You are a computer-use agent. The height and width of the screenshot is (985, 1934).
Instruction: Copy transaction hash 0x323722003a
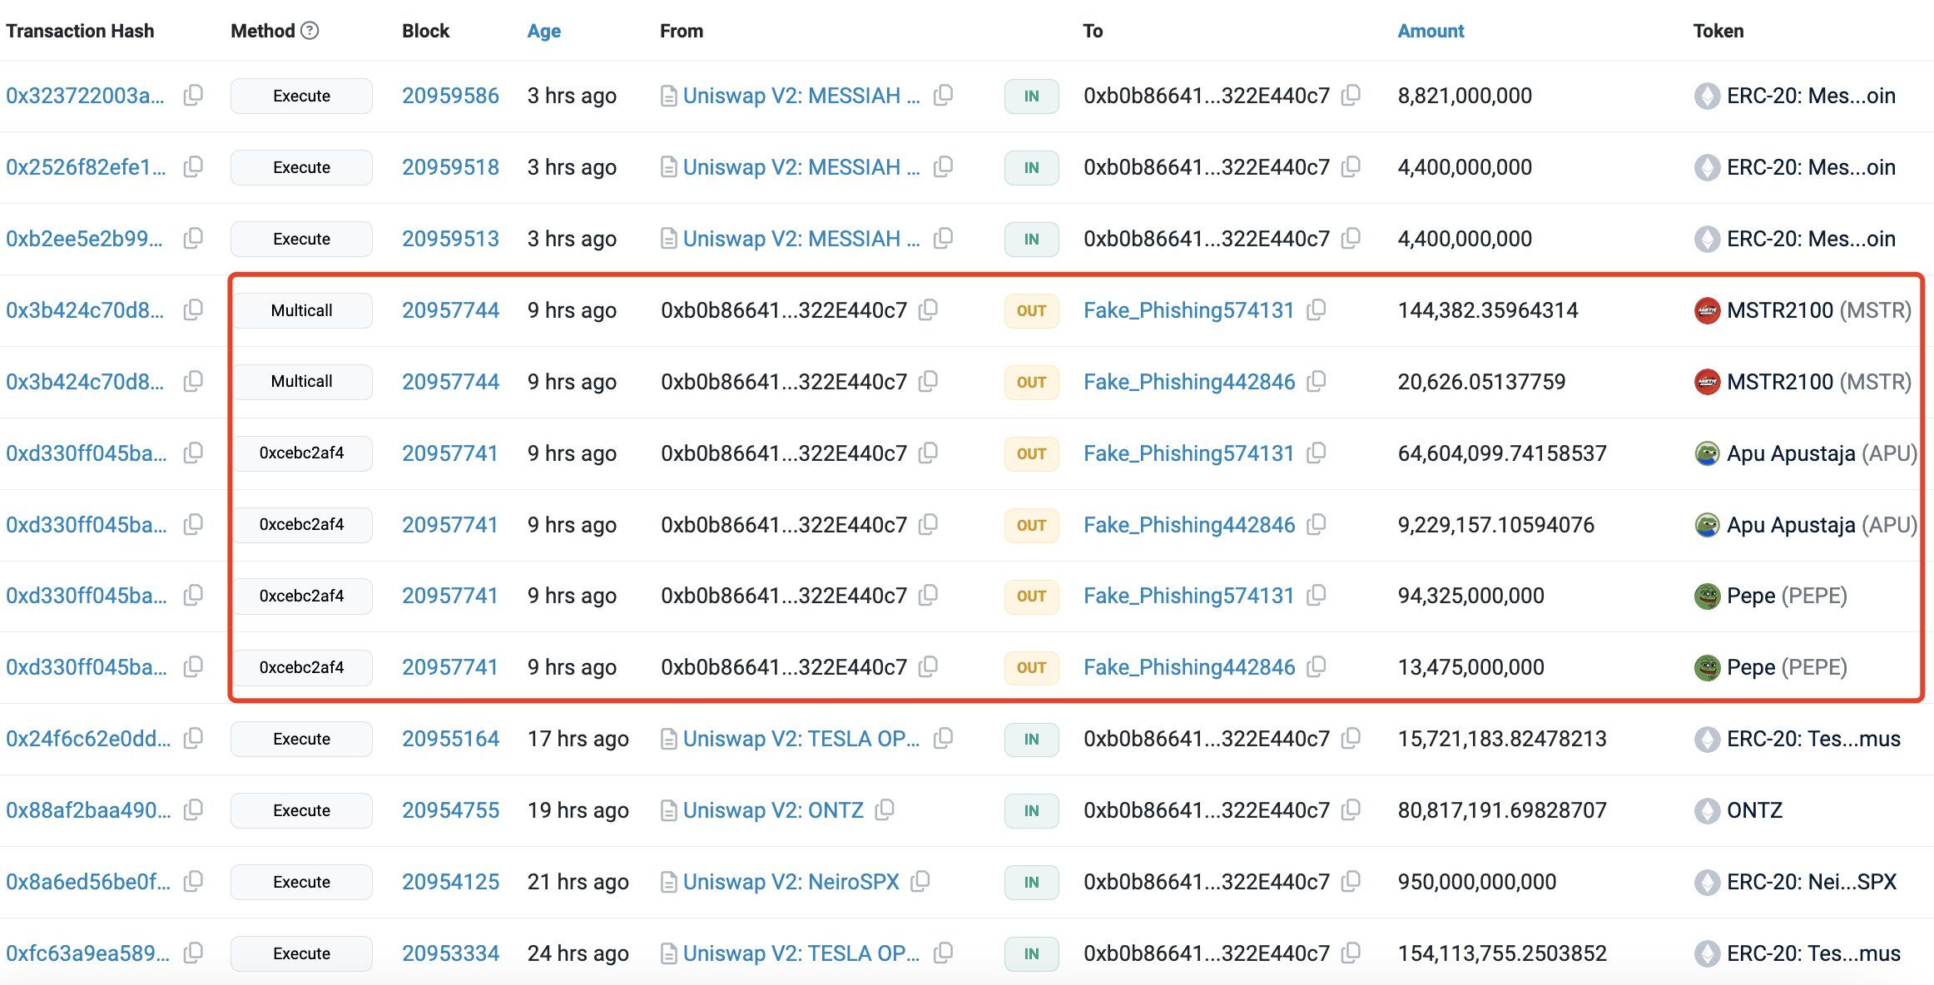click(193, 95)
